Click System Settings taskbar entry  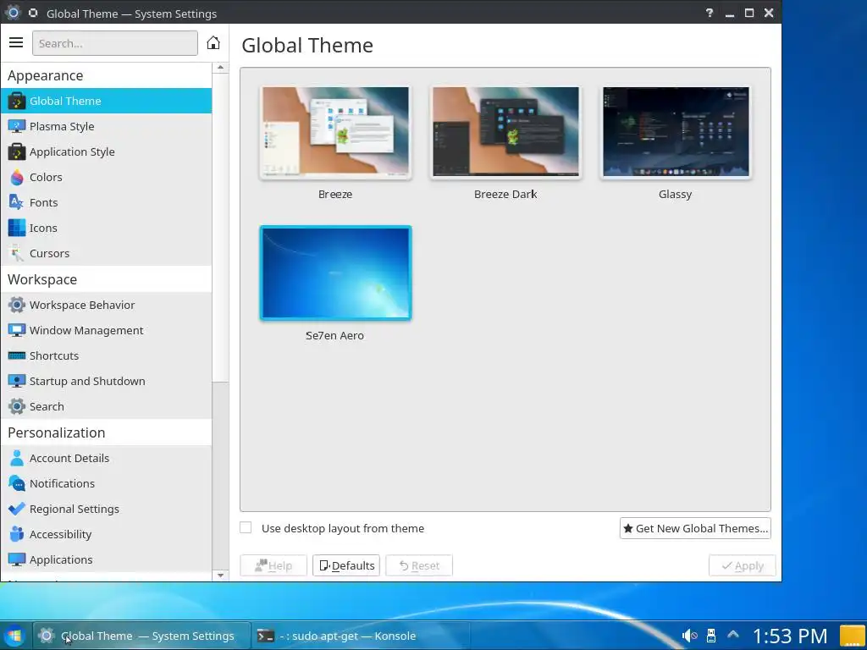click(x=141, y=636)
